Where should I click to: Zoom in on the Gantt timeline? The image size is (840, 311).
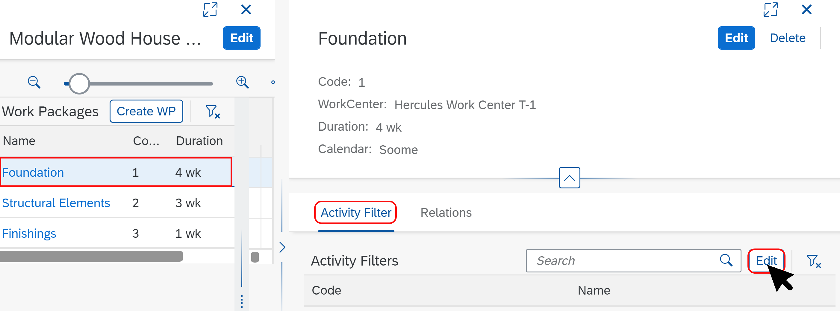click(243, 83)
